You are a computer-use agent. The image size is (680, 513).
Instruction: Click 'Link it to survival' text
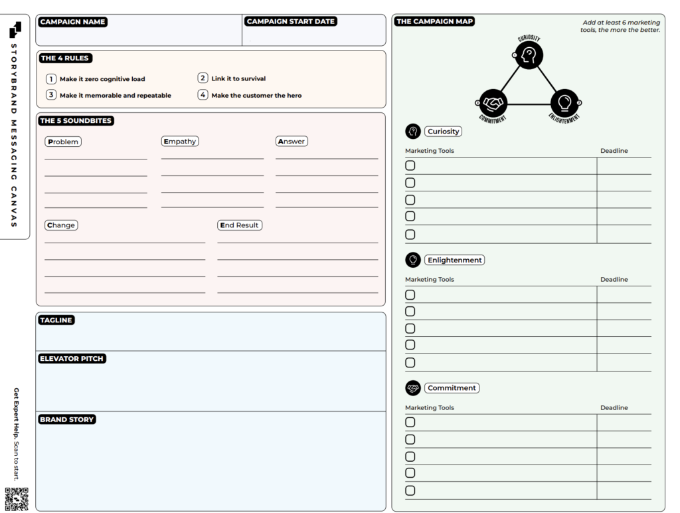coord(238,78)
